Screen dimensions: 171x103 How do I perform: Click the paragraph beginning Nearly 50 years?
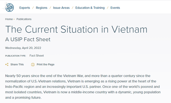pyautogui.click(x=83, y=87)
